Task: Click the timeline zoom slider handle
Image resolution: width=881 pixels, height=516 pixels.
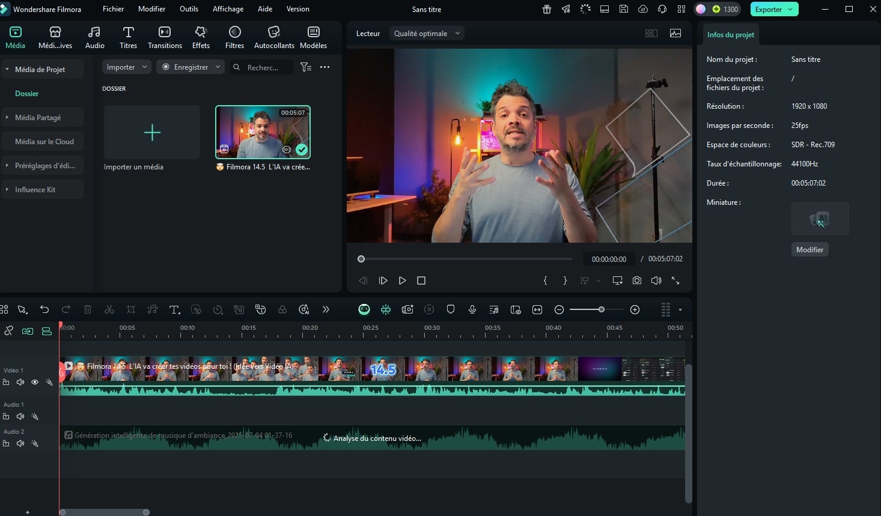Action: tap(602, 309)
